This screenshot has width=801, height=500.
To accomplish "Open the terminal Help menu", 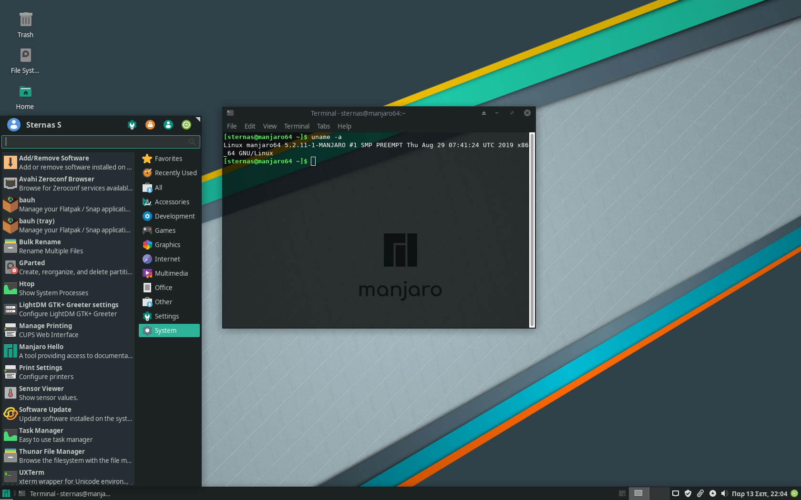I will 344,126.
